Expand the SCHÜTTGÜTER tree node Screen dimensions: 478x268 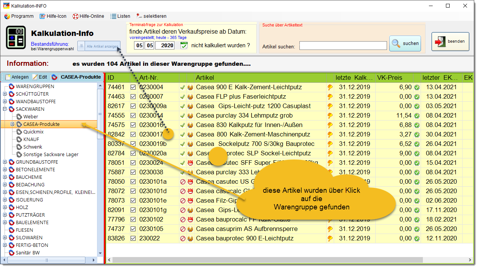[5, 94]
